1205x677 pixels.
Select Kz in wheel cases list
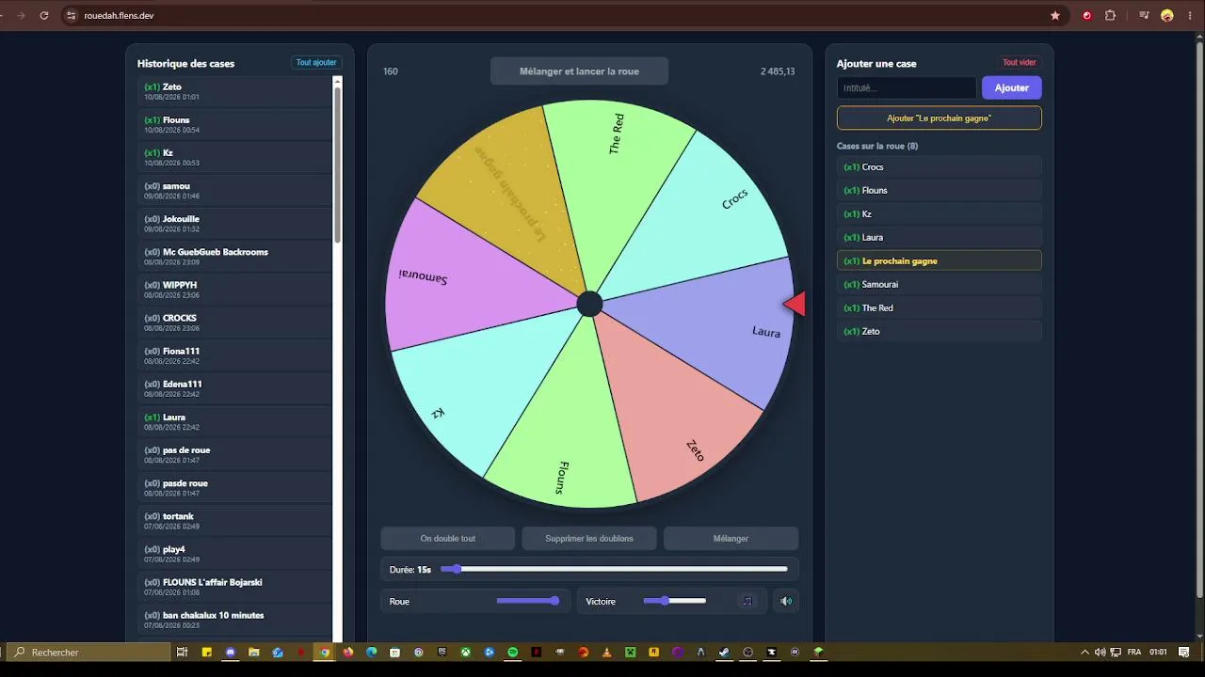click(940, 213)
